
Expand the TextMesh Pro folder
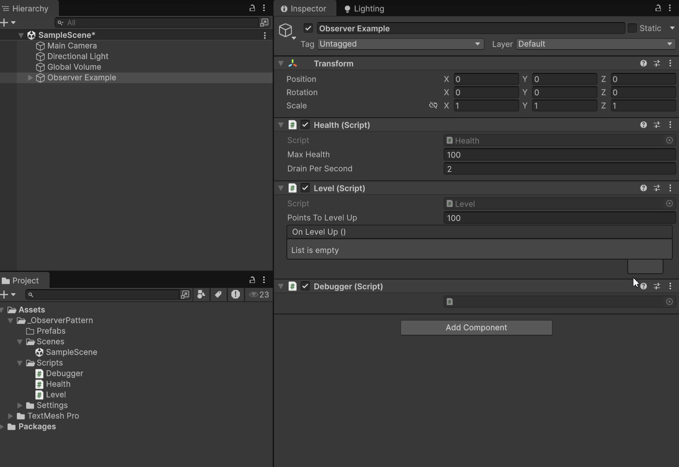coord(11,416)
